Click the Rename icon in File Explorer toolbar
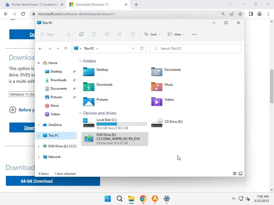 tap(107, 34)
